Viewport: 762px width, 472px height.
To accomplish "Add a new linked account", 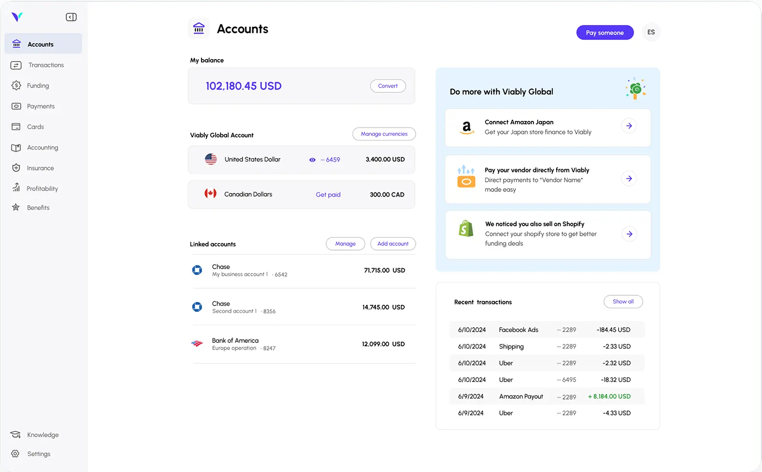I will click(x=392, y=243).
